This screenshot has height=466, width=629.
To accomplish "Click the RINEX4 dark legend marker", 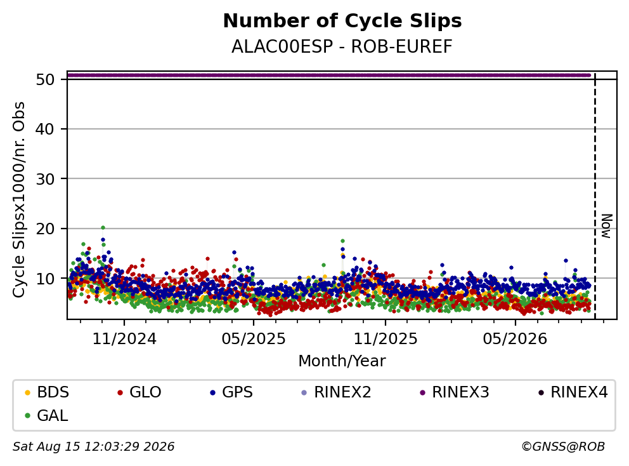I will [541, 392].
